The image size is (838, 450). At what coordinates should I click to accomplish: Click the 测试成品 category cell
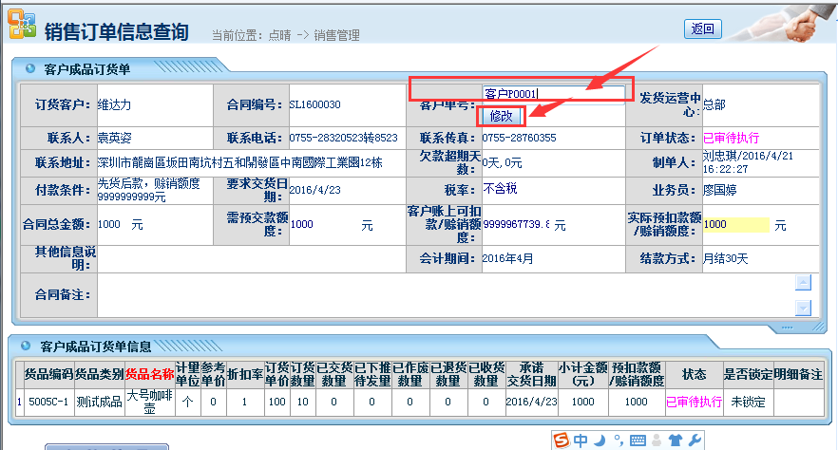(x=100, y=402)
